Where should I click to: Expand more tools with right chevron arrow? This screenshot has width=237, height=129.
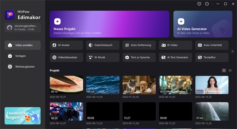pos(233,51)
